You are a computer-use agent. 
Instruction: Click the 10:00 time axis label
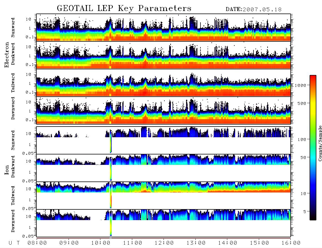click(101, 243)
